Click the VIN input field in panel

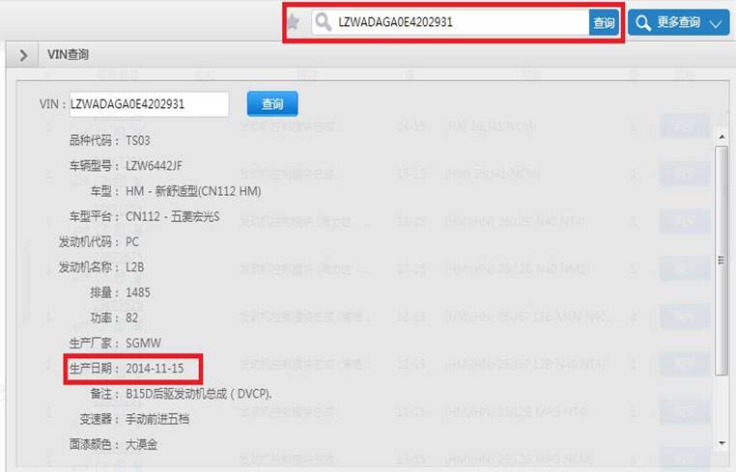pos(150,104)
